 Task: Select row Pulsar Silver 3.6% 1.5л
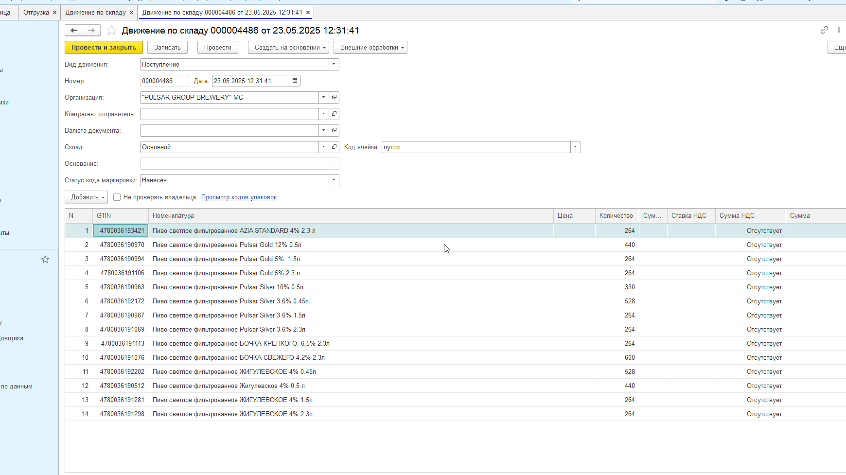455,315
